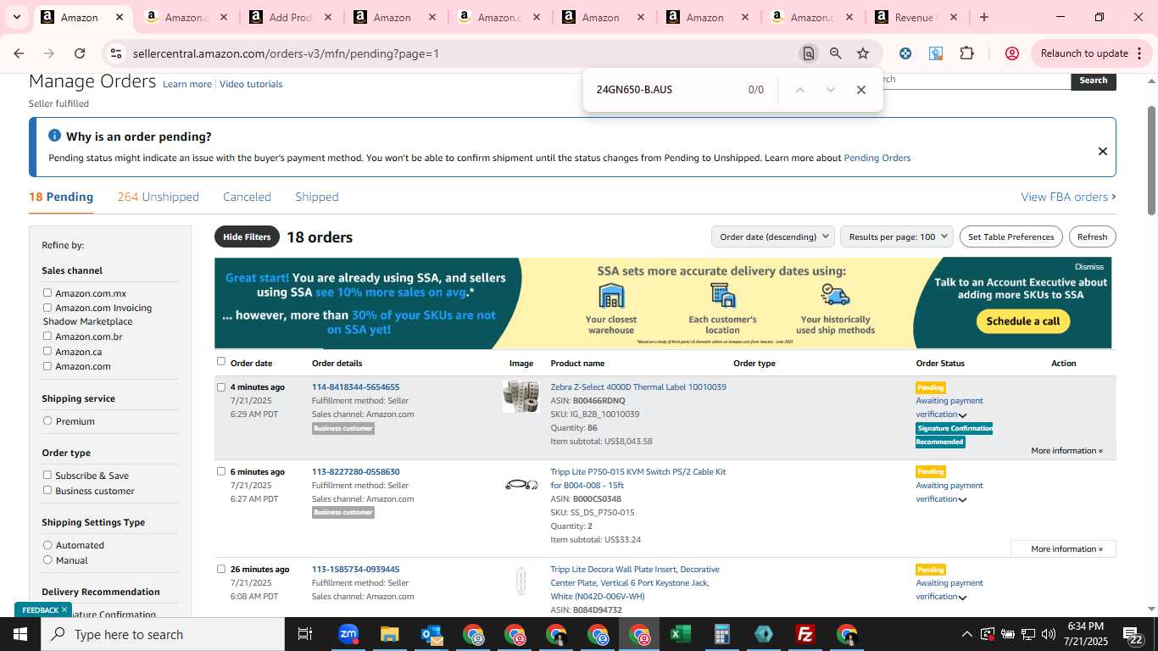Image resolution: width=1158 pixels, height=651 pixels.
Task: Open Excel from the taskbar
Action: pos(680,634)
